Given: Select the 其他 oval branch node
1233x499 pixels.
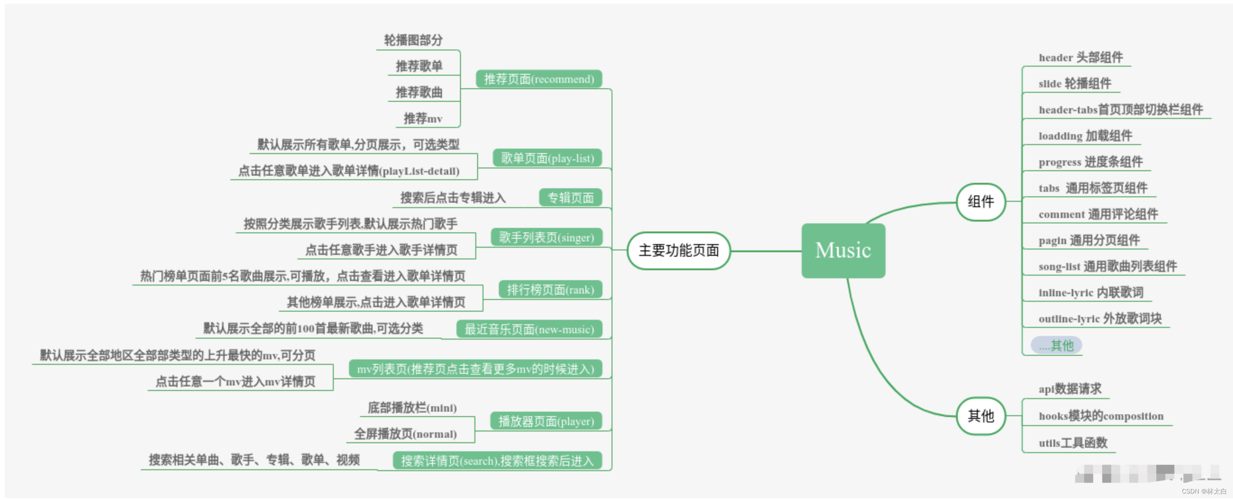Looking at the screenshot, I should (x=981, y=416).
